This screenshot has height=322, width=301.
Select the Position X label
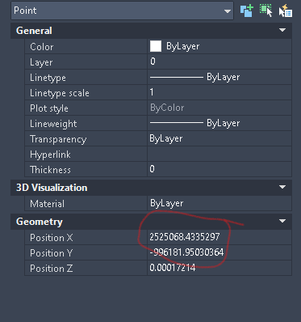pyautogui.click(x=52, y=238)
